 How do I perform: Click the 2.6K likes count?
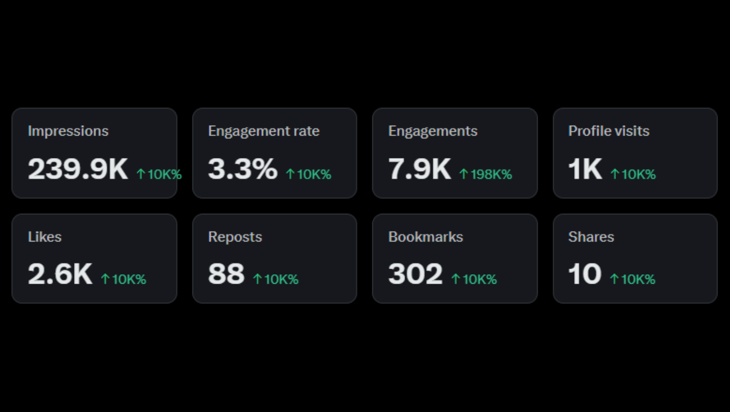click(x=60, y=274)
